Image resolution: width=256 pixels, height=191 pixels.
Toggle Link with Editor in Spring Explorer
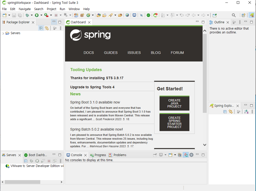point(231,112)
